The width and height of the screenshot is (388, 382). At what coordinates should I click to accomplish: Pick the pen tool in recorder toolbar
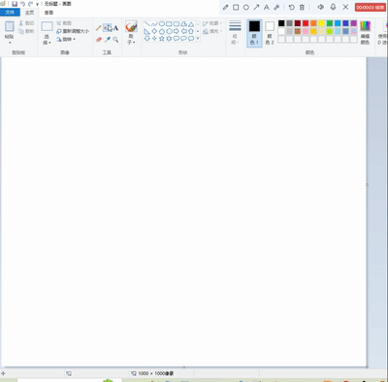click(x=225, y=7)
